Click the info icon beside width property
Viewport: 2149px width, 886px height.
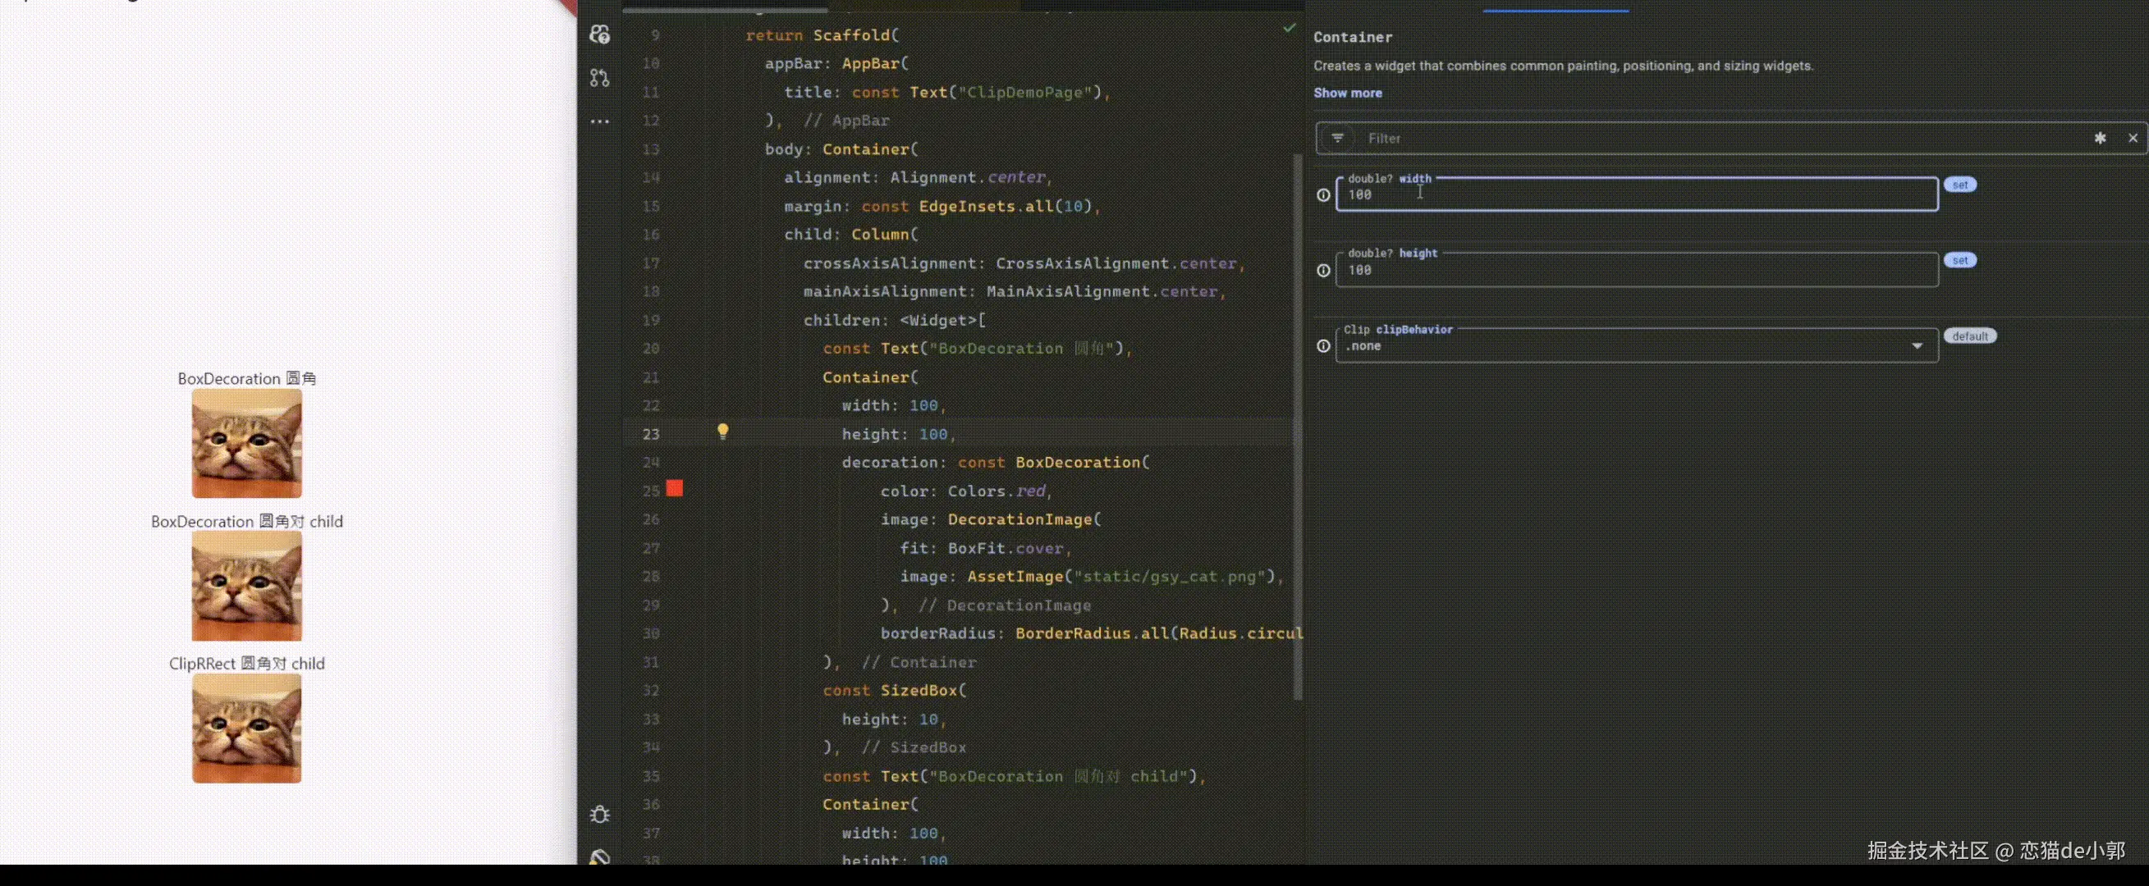click(x=1323, y=195)
